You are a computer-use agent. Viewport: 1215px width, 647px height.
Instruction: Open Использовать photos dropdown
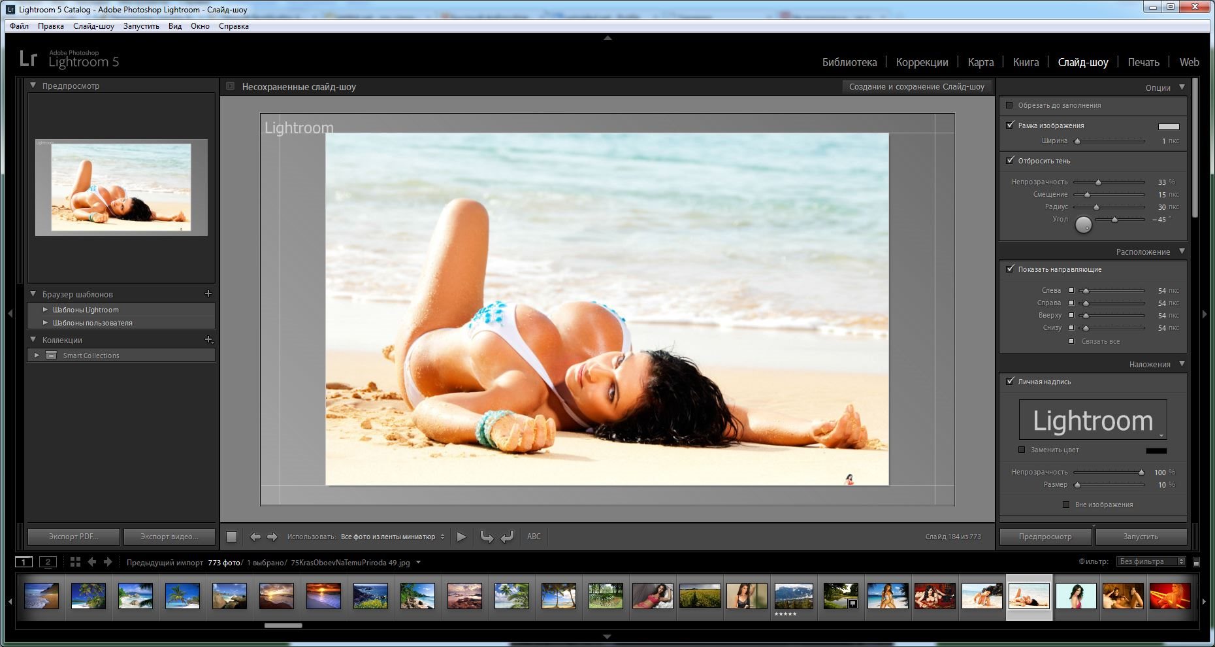pyautogui.click(x=392, y=537)
